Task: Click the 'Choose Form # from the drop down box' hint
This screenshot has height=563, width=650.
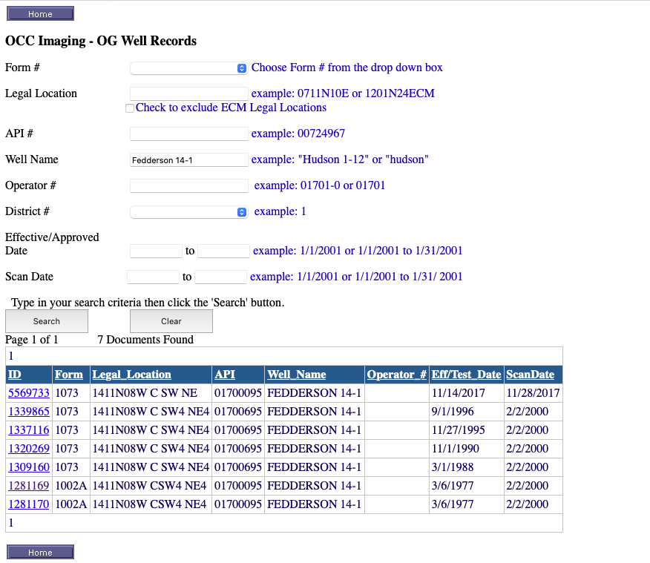Action: click(347, 68)
